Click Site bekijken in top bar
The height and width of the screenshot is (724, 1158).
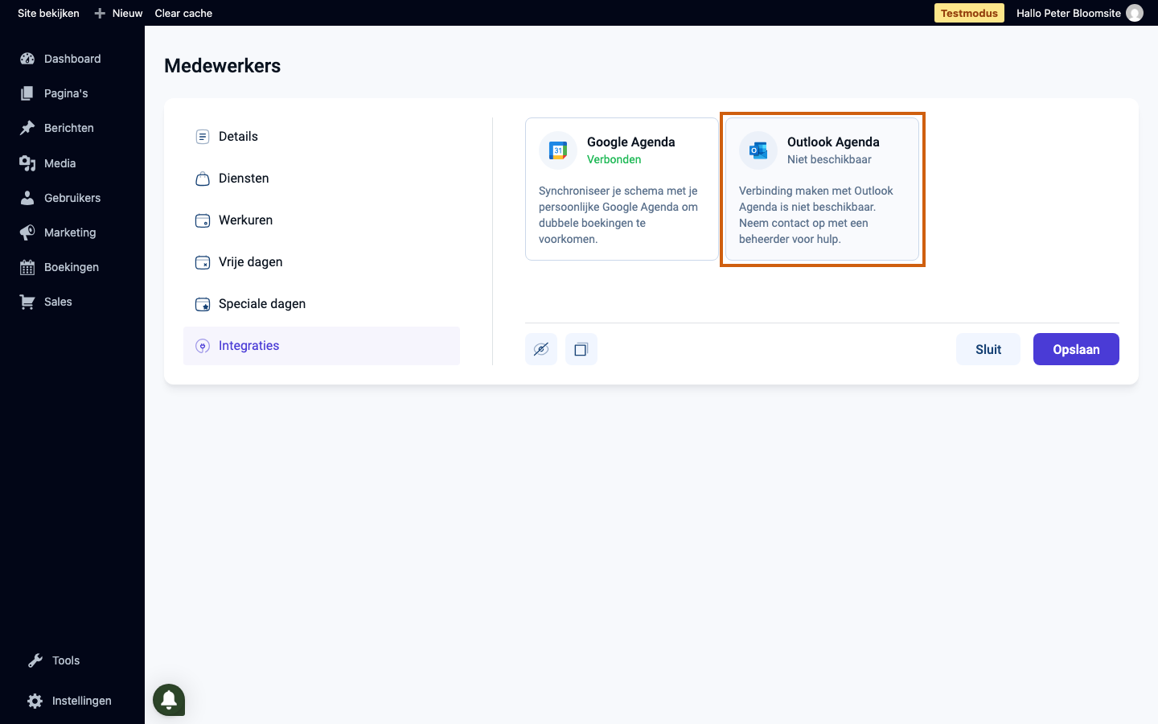pos(48,13)
